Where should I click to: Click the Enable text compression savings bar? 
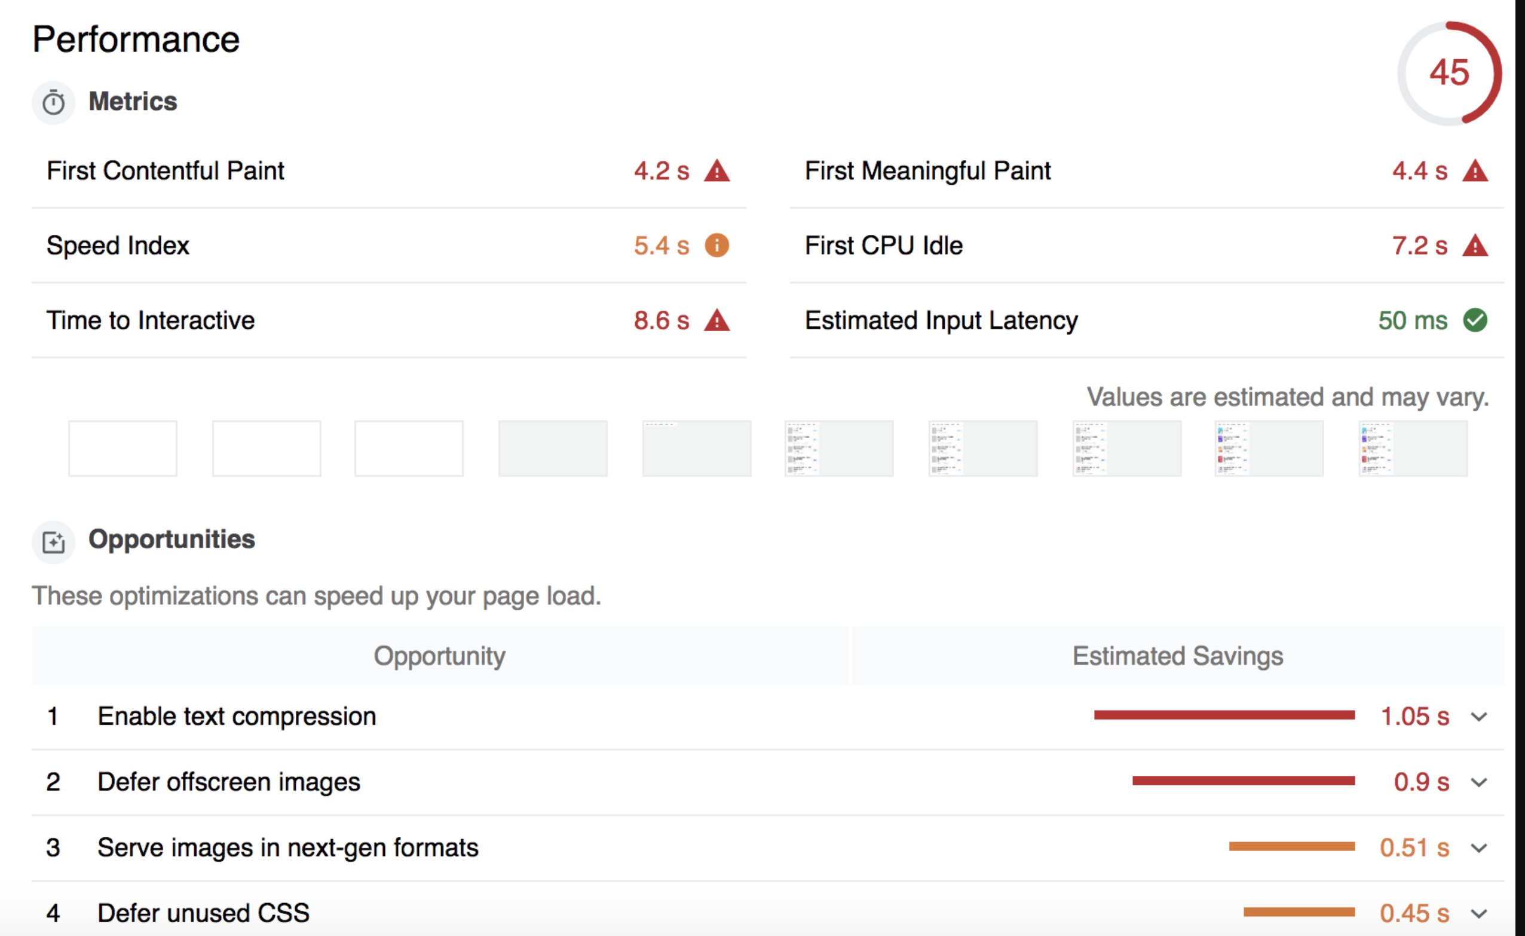pyautogui.click(x=1224, y=715)
